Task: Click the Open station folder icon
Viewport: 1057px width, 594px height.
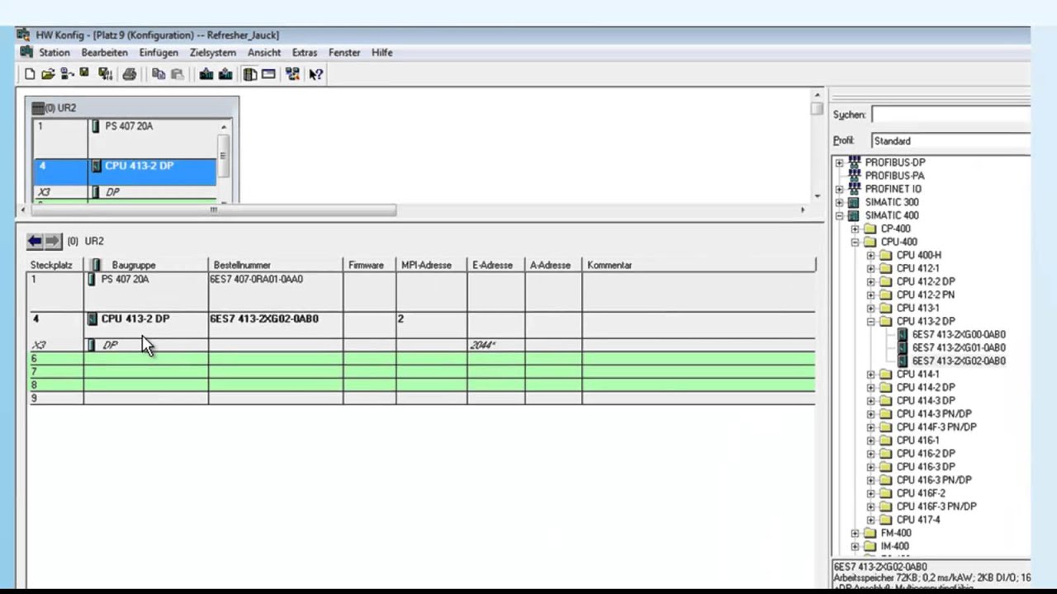Action: (x=48, y=74)
